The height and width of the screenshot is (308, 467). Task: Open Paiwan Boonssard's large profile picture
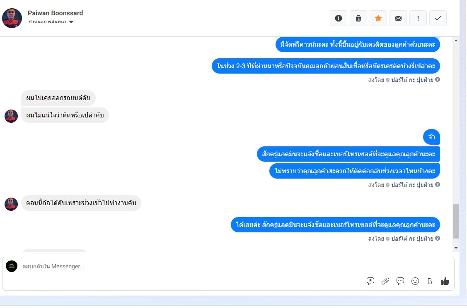[12, 18]
